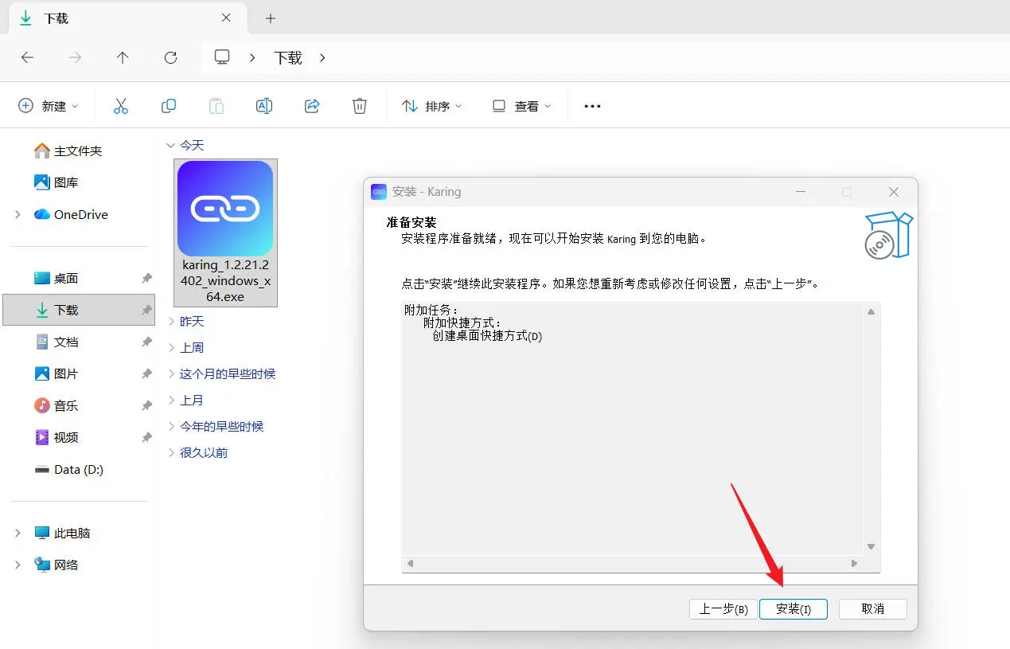Click the summary box scroll-right arrow
The width and height of the screenshot is (1010, 649).
click(x=854, y=563)
